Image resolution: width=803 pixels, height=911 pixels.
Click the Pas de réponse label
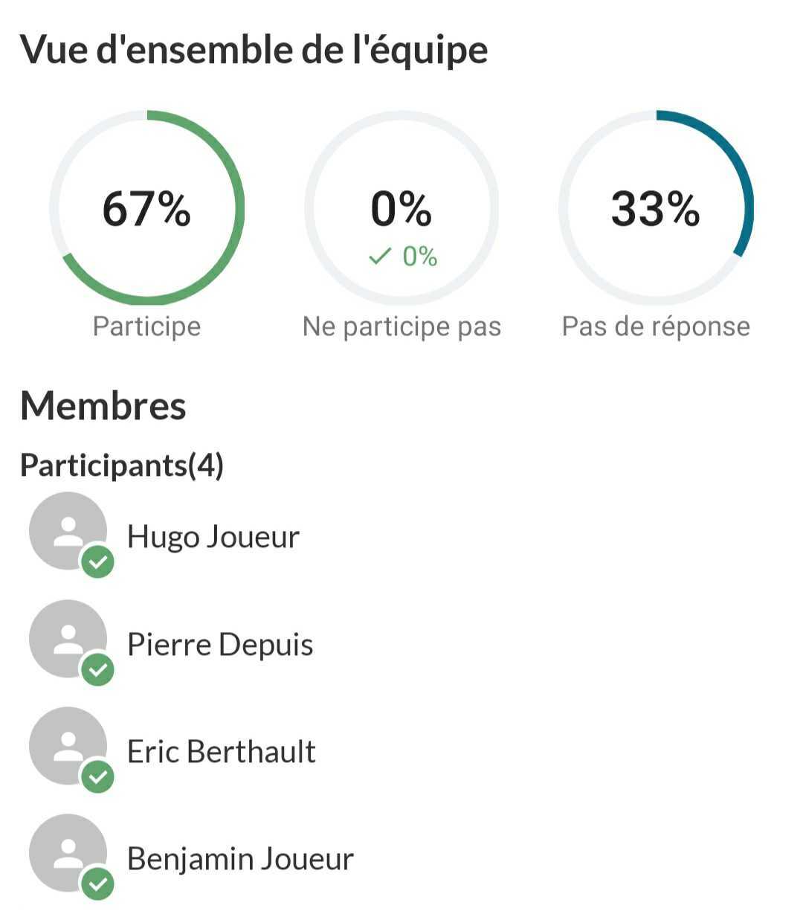pos(656,326)
